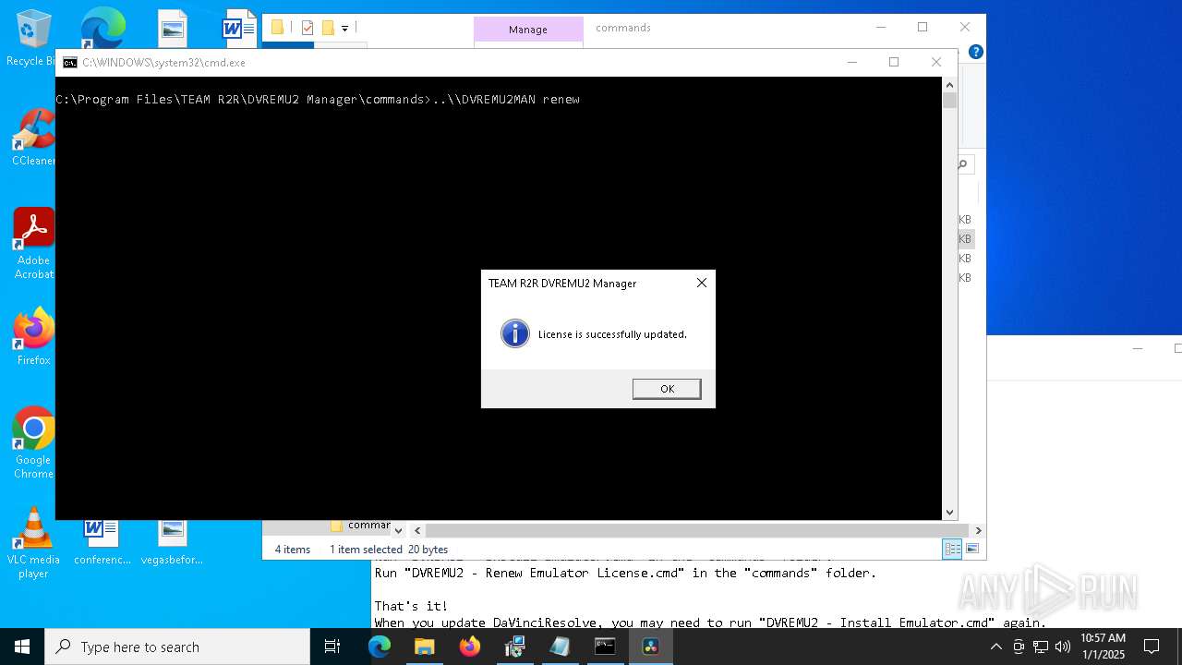Viewport: 1182px width, 665px height.
Task: Click '4 items' status bar text
Action: pyautogui.click(x=293, y=549)
